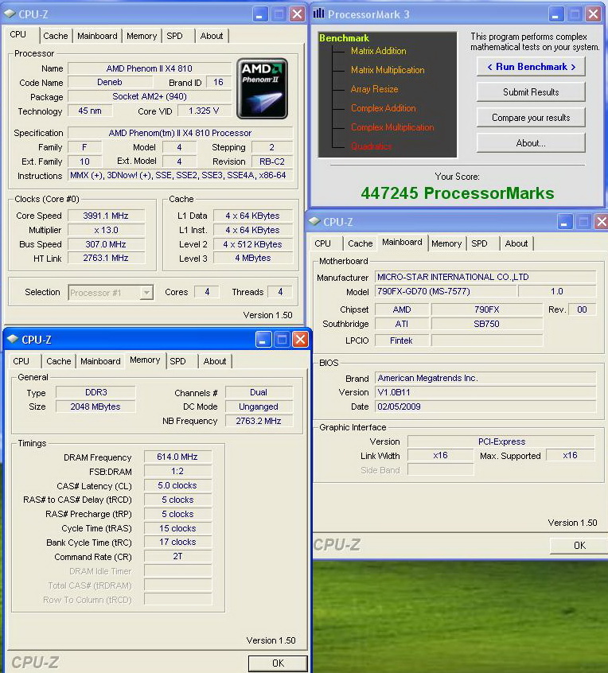Click the Code Name value Deneb
This screenshot has height=673, width=608.
click(x=110, y=82)
